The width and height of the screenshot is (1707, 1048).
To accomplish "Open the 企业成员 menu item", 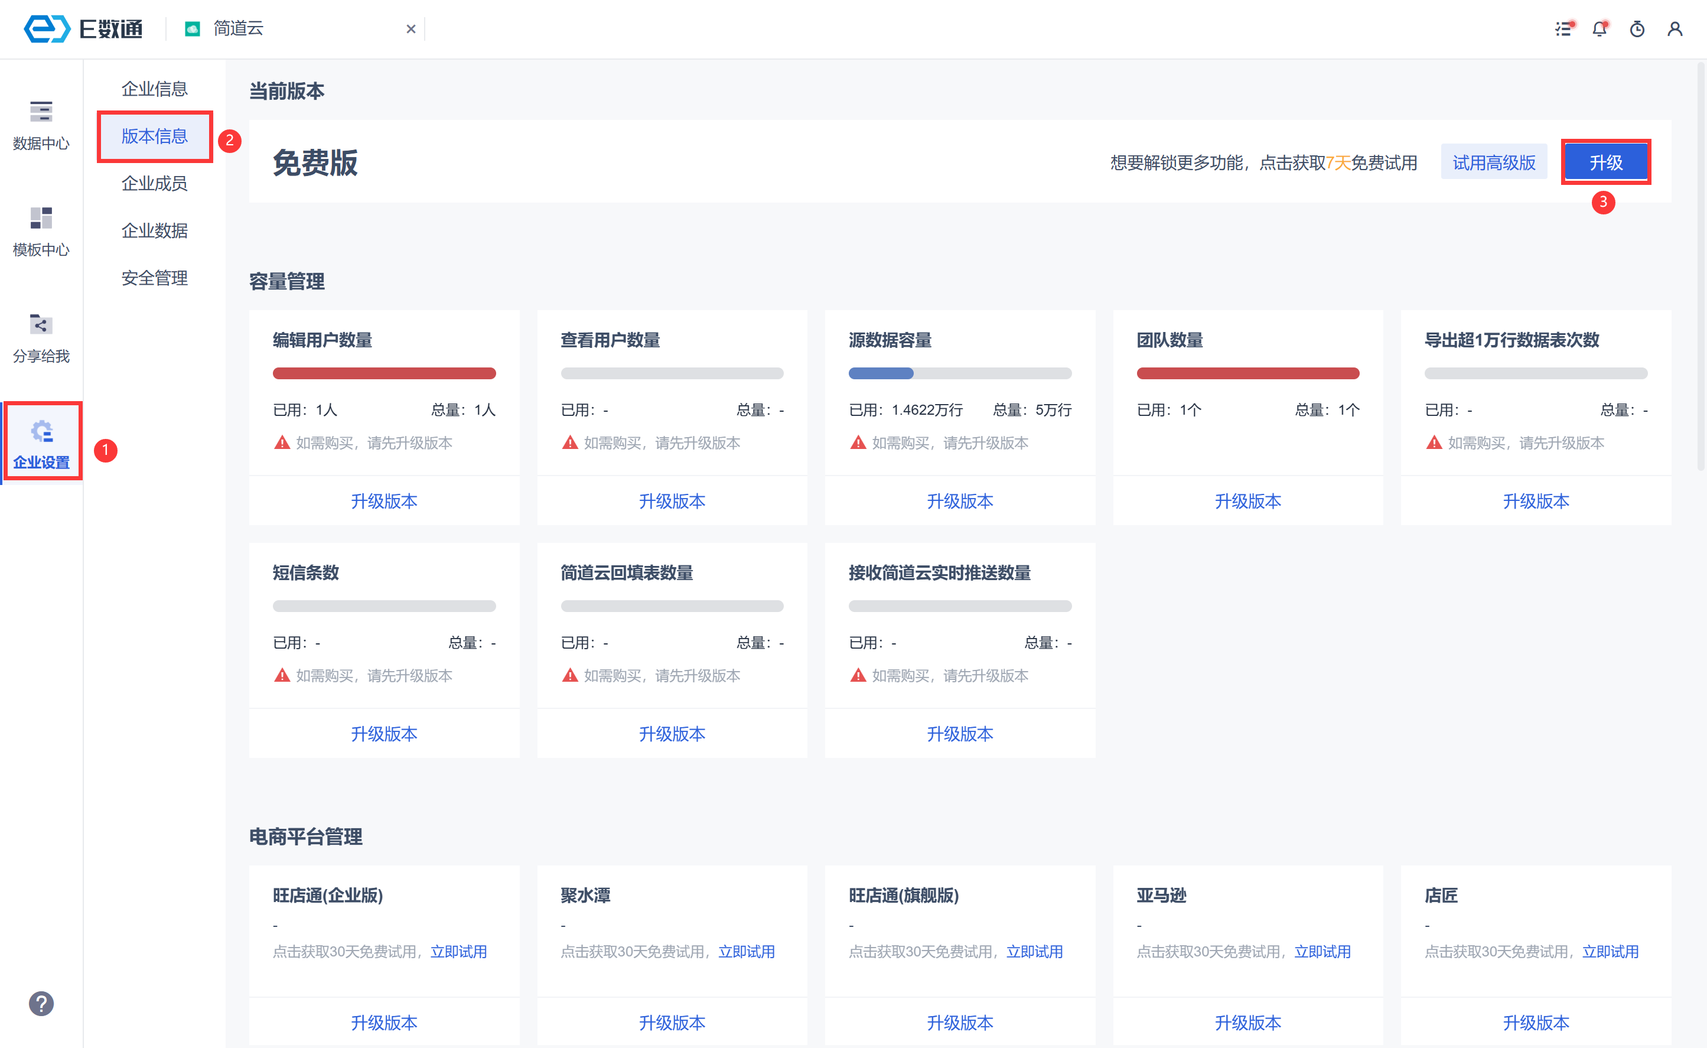I will point(154,183).
